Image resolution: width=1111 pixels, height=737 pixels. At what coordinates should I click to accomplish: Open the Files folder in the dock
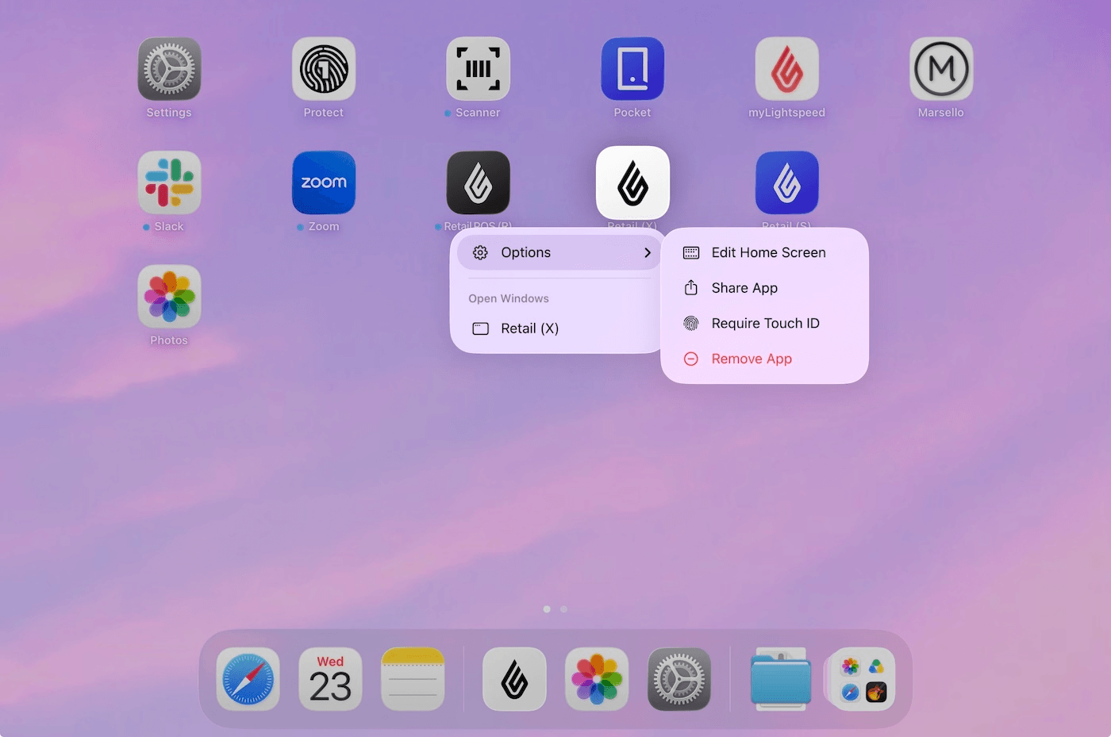[x=781, y=679]
